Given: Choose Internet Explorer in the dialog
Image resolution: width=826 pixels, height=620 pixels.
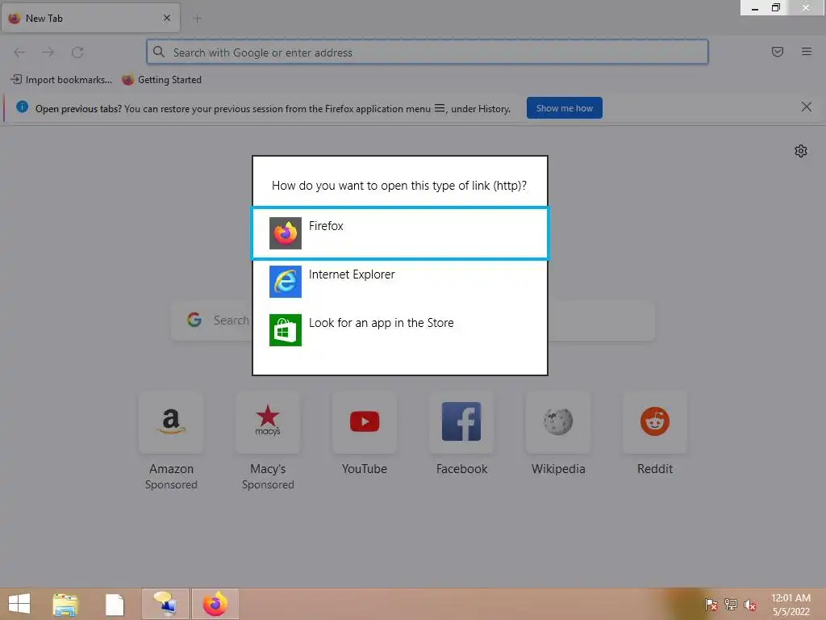Looking at the screenshot, I should pyautogui.click(x=400, y=282).
